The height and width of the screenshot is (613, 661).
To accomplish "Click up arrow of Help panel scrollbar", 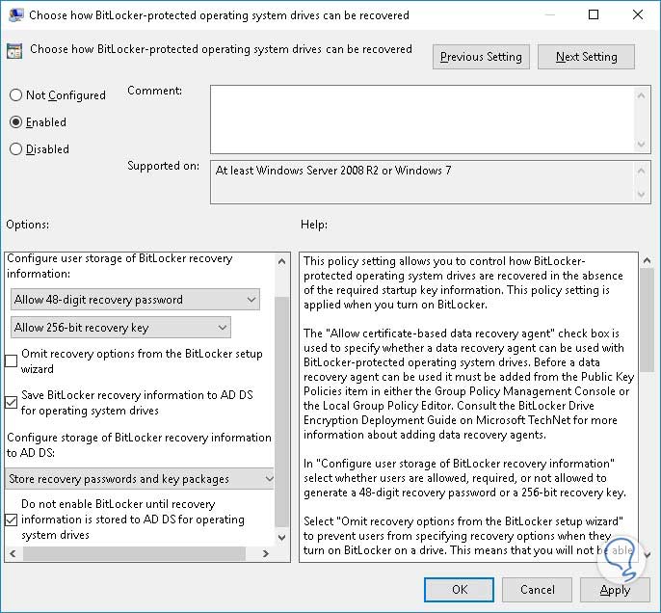I will click(647, 261).
